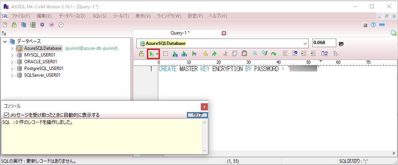
Task: Click the stop execution square icon
Action: tap(165, 54)
